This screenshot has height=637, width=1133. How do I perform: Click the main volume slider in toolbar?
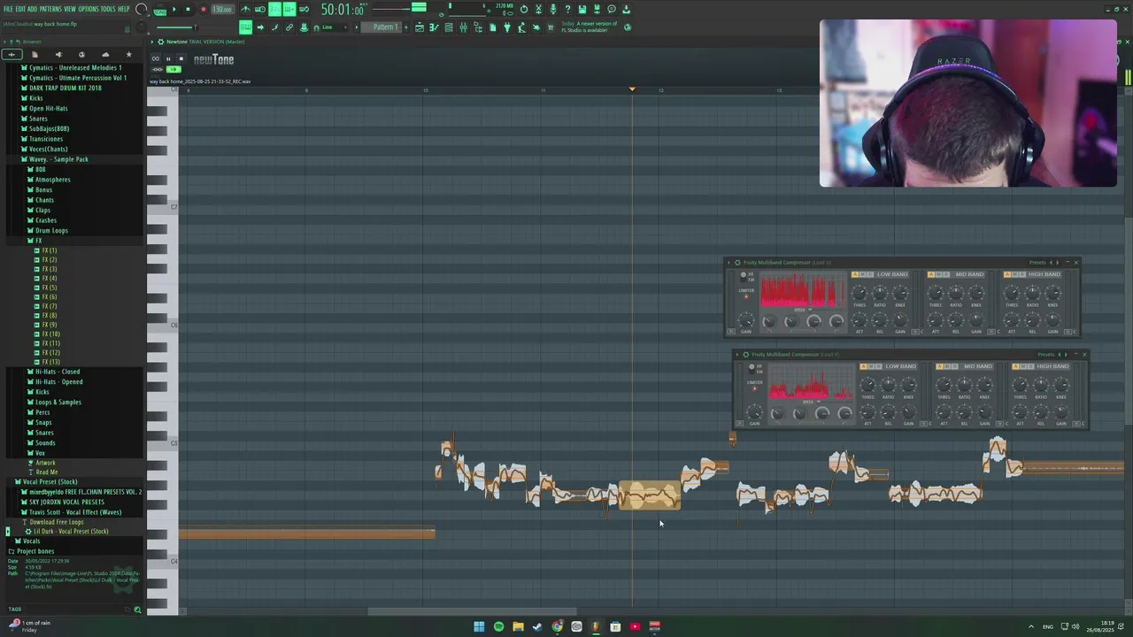point(176,27)
